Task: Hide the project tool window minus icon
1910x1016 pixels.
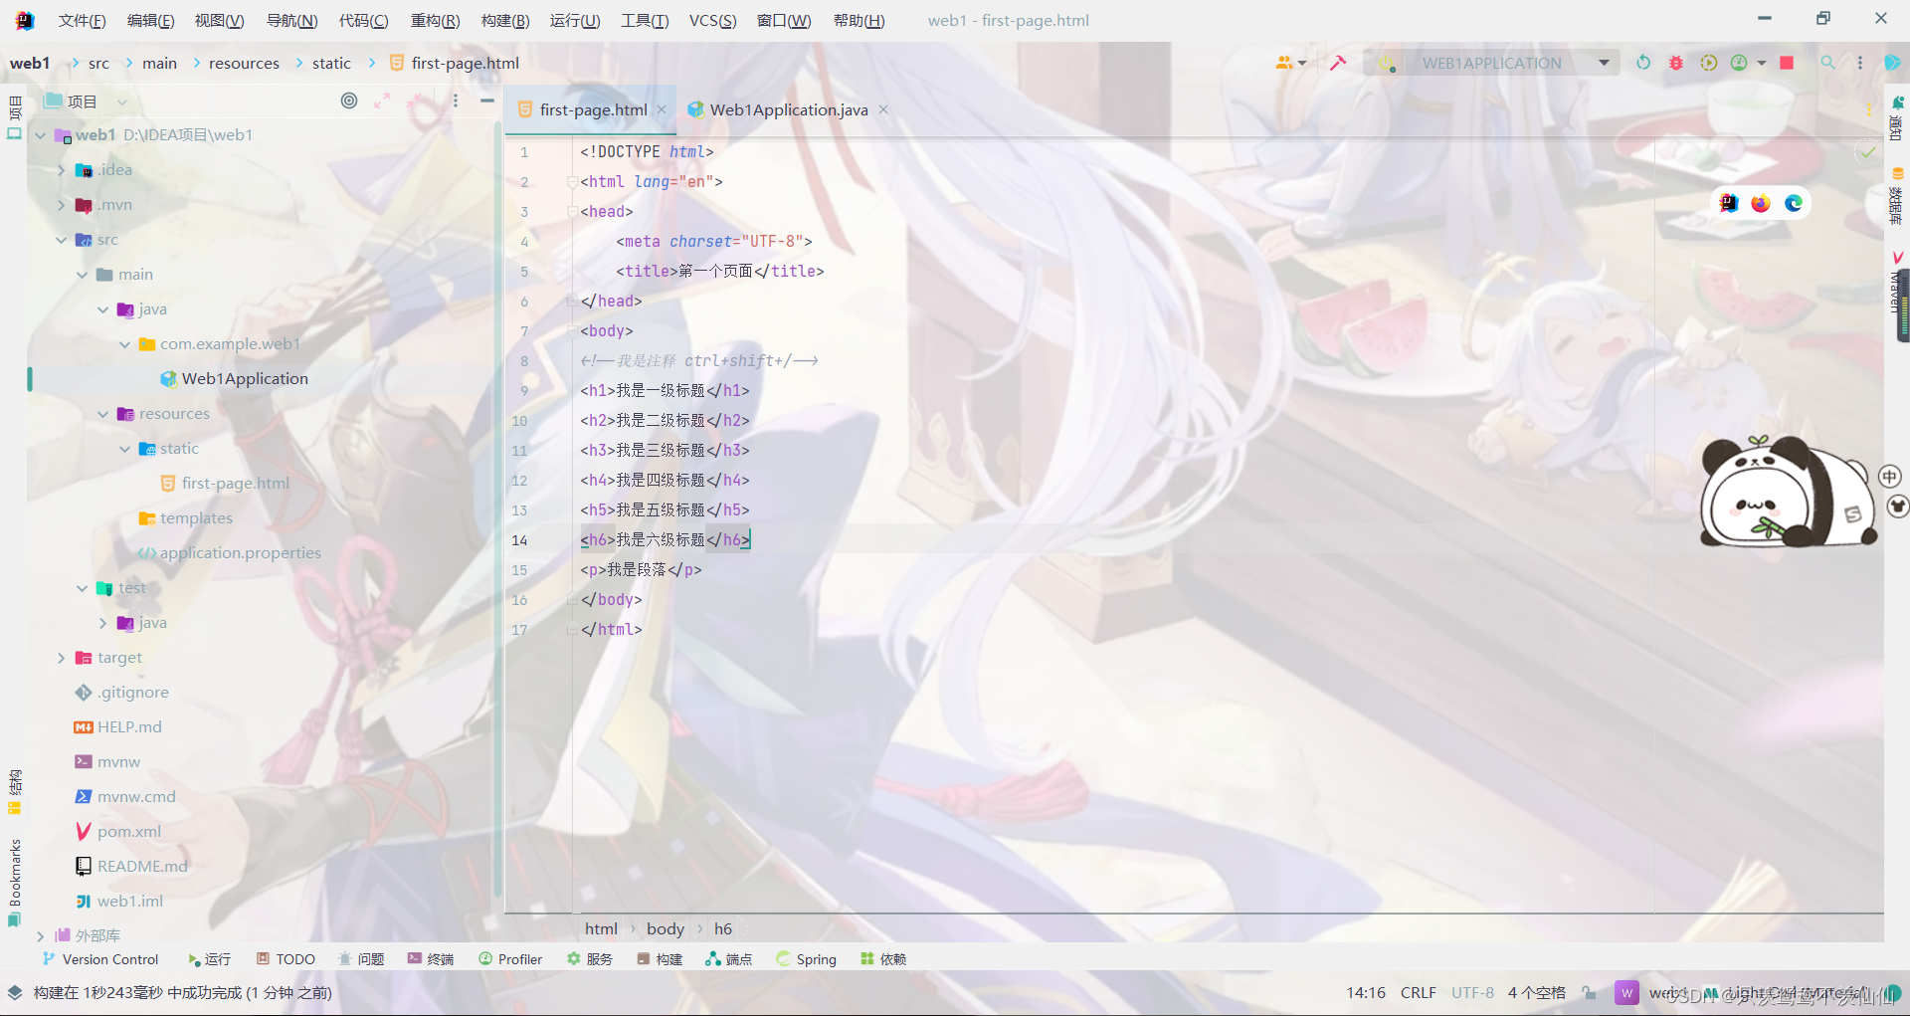Action: (x=487, y=101)
